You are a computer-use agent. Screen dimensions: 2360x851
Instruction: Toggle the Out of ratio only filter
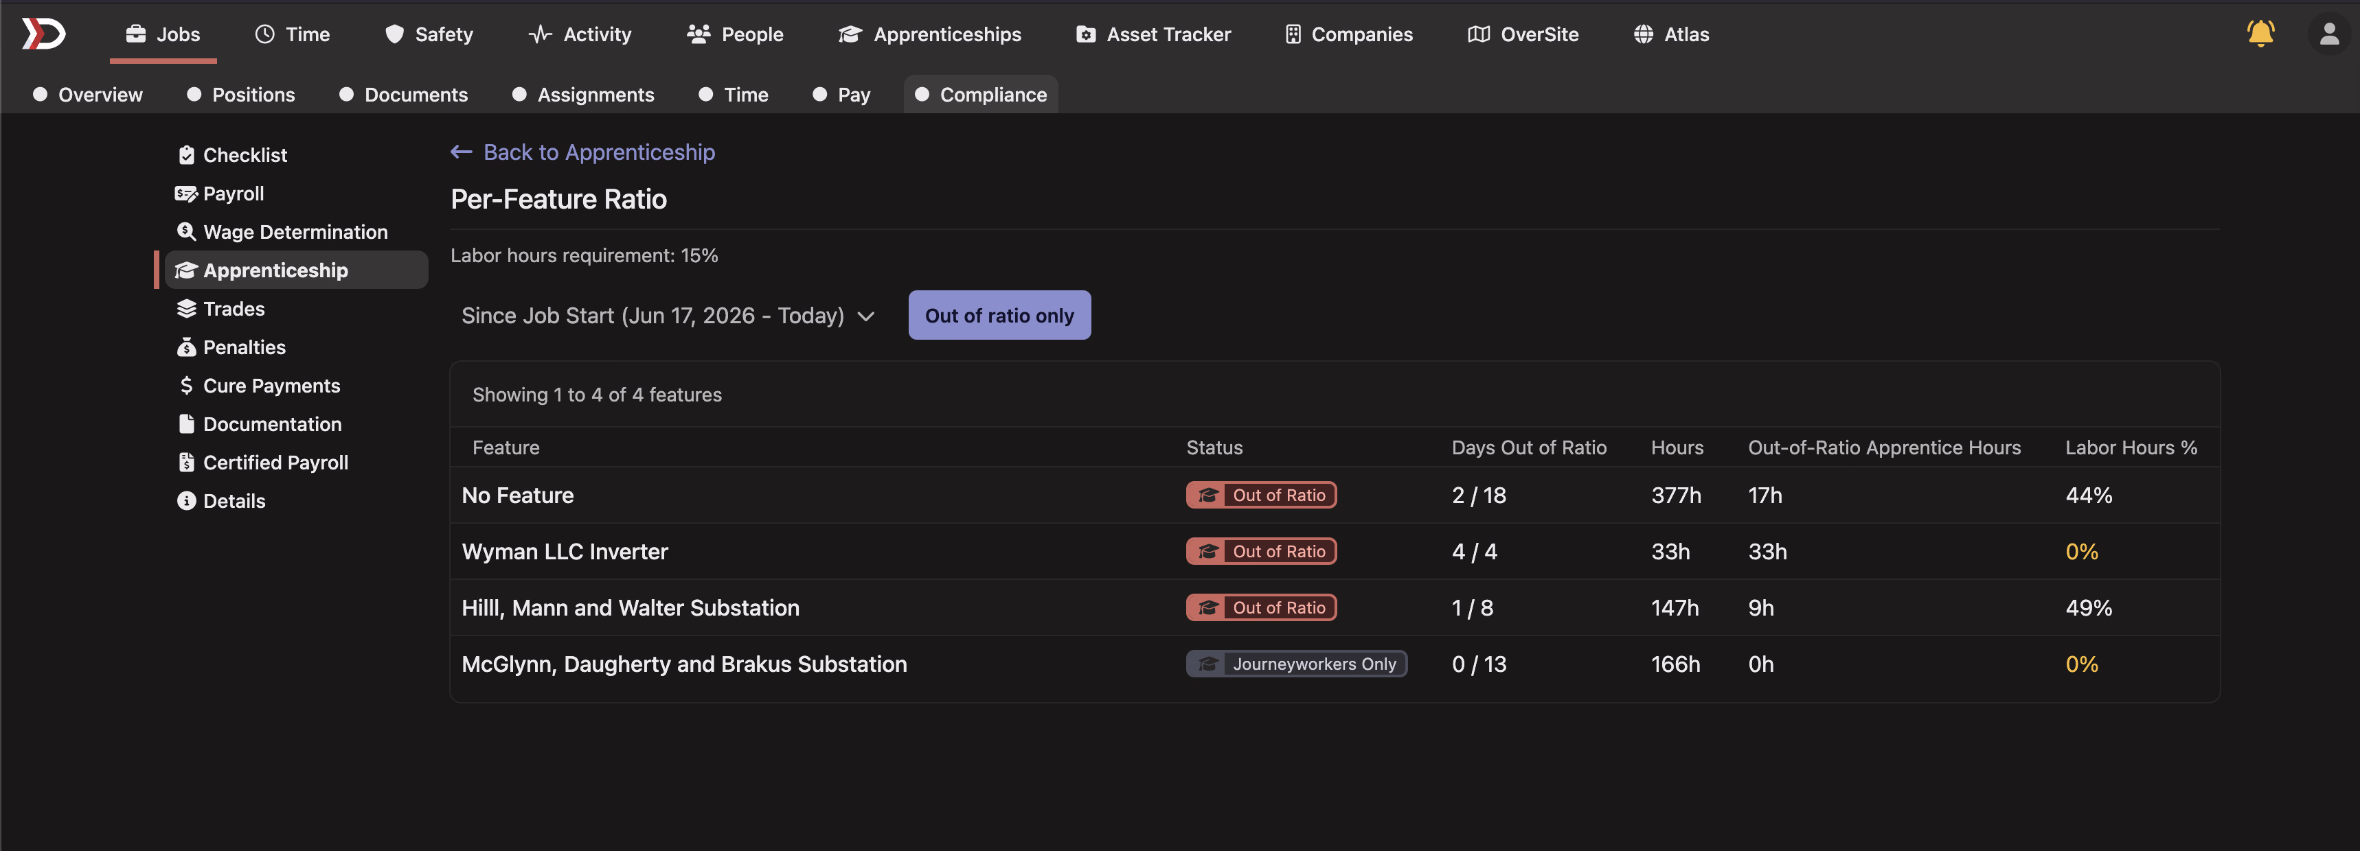999,315
